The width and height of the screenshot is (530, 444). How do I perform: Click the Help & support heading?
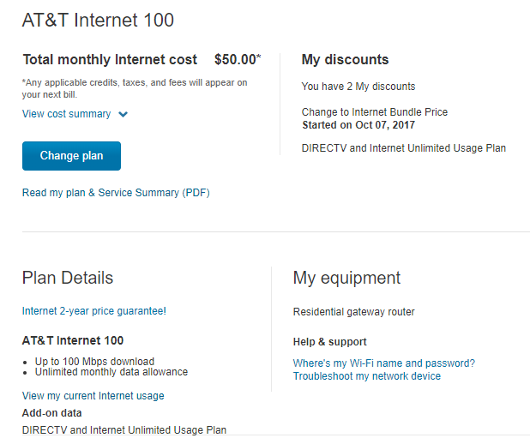tap(329, 342)
